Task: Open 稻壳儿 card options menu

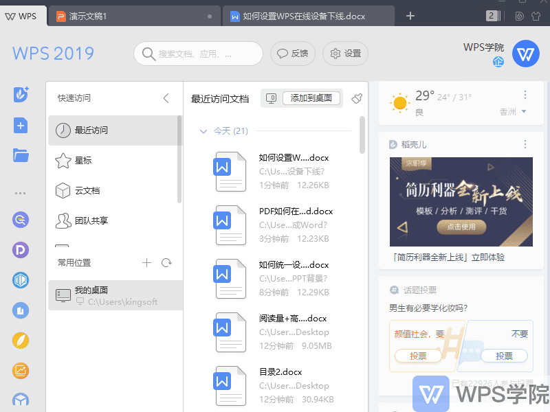Action: pos(525,144)
